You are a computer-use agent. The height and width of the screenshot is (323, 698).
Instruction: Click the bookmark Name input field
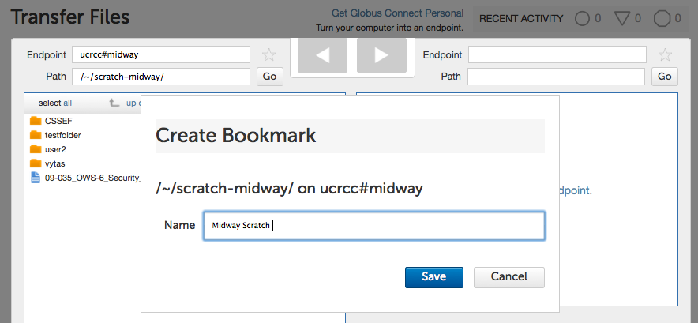point(374,226)
